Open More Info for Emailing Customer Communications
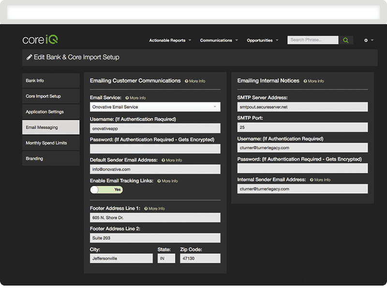Image resolution: width=387 pixels, height=288 pixels. point(195,81)
